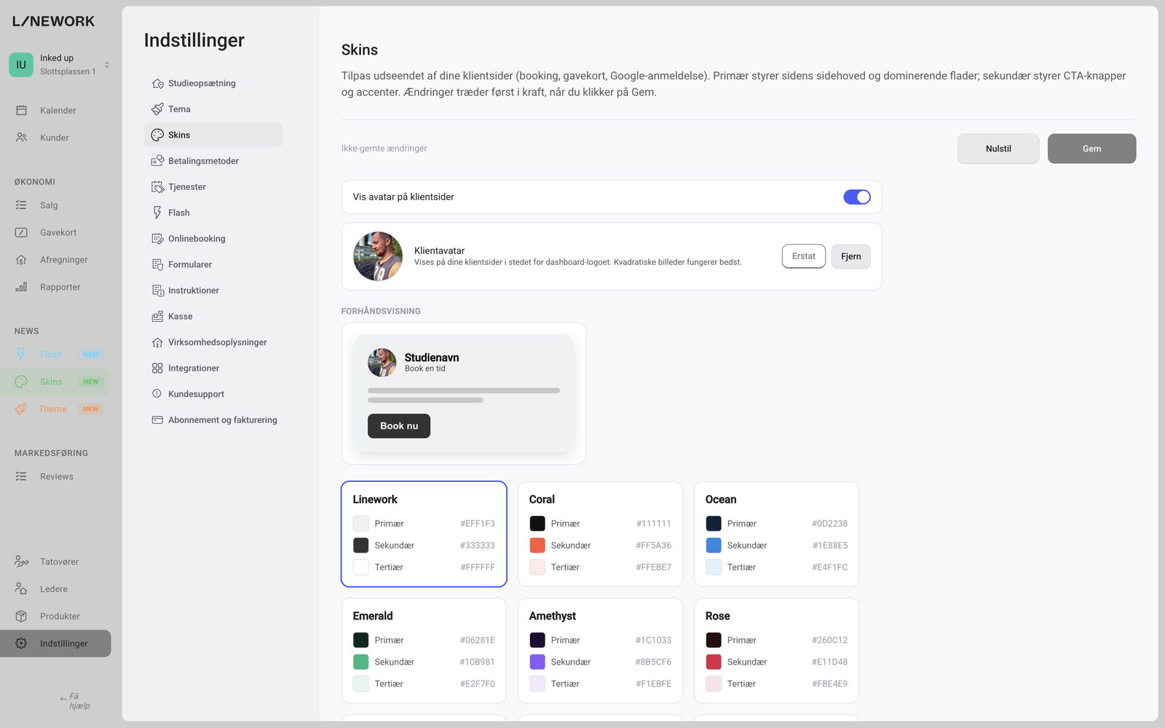The image size is (1165, 728).
Task: Click the Få hjælp link
Action: coord(76,701)
